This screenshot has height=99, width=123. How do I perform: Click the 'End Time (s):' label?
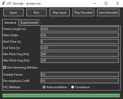coord(12,48)
